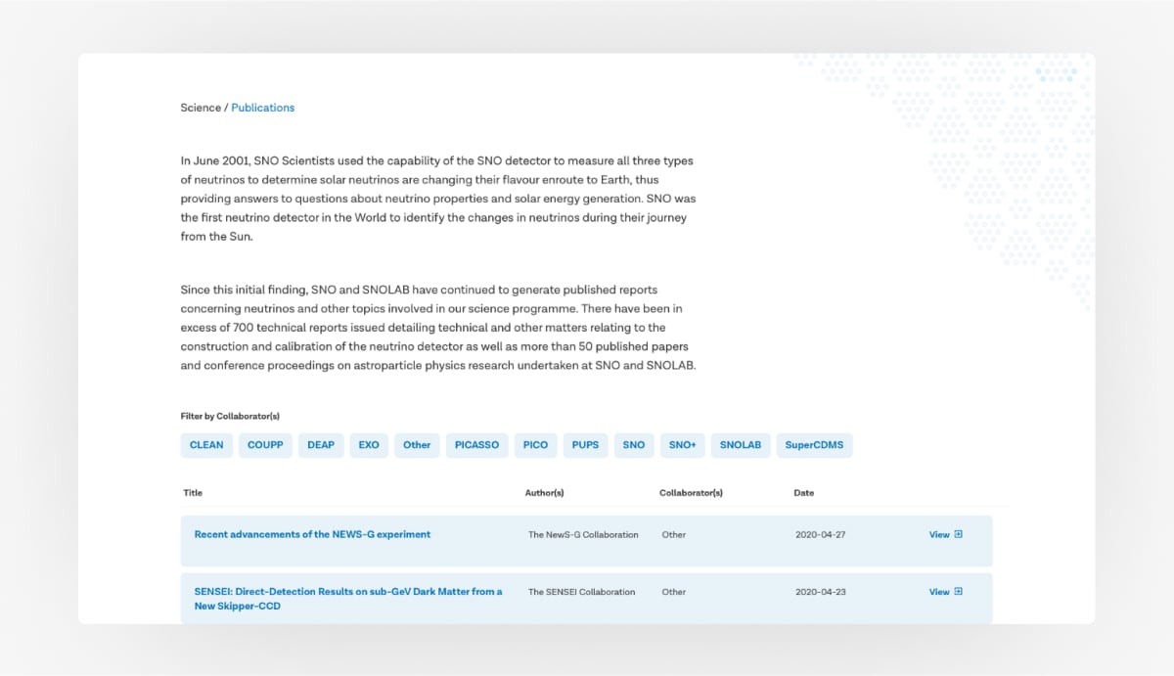1174x676 pixels.
Task: Click View text for NEWS-G publication
Action: point(938,535)
